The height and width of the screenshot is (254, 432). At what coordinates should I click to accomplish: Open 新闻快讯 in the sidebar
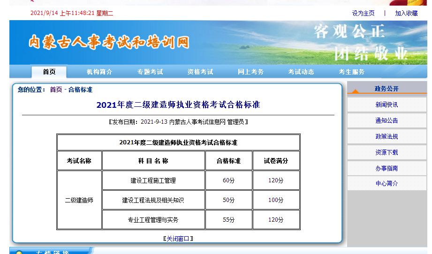pos(387,105)
